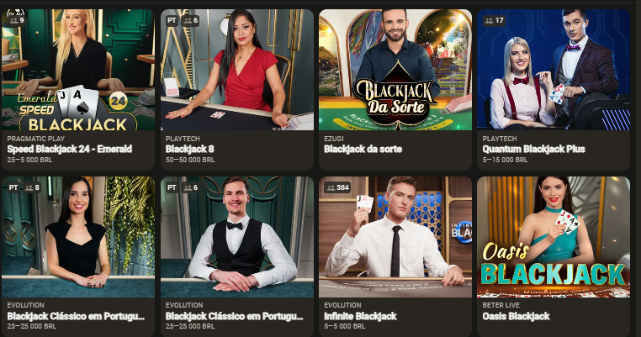This screenshot has width=641, height=337.
Task: Click the Infinite Blackjack title link
Action: pyautogui.click(x=360, y=316)
